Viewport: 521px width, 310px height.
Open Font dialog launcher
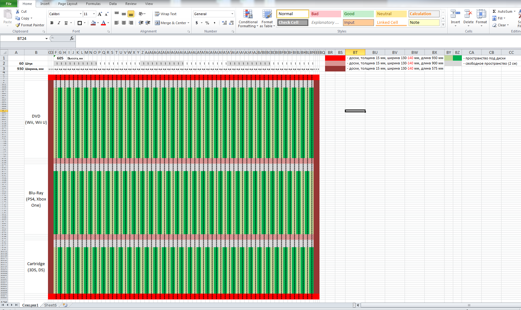(108, 32)
